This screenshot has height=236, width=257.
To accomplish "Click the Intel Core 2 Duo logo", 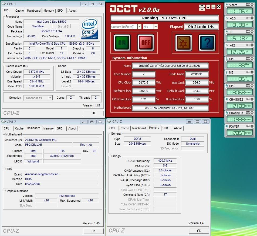I will tap(90, 29).
